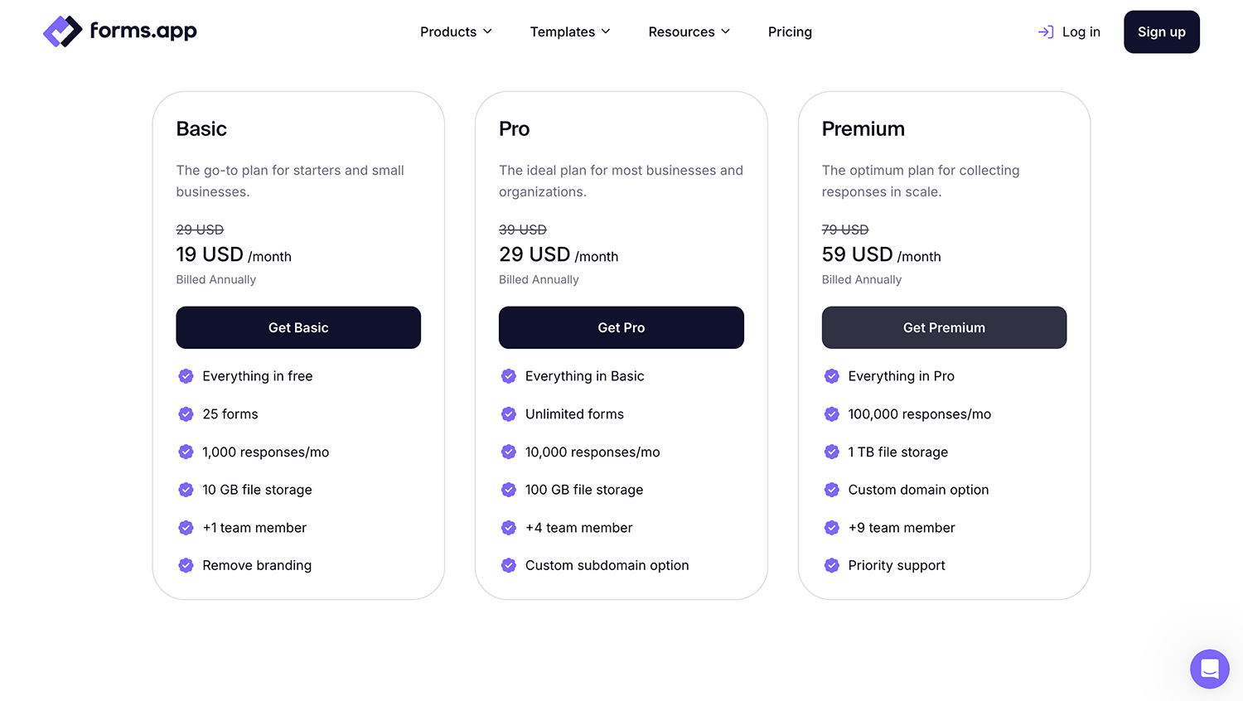Click the checkmark badge beside 100,000 responses/mo
This screenshot has width=1243, height=701.
coord(832,414)
